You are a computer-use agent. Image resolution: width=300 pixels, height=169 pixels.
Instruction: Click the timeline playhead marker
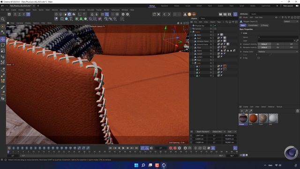[8, 152]
